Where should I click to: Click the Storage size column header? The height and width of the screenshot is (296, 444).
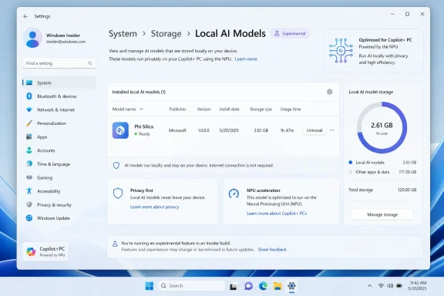click(261, 109)
